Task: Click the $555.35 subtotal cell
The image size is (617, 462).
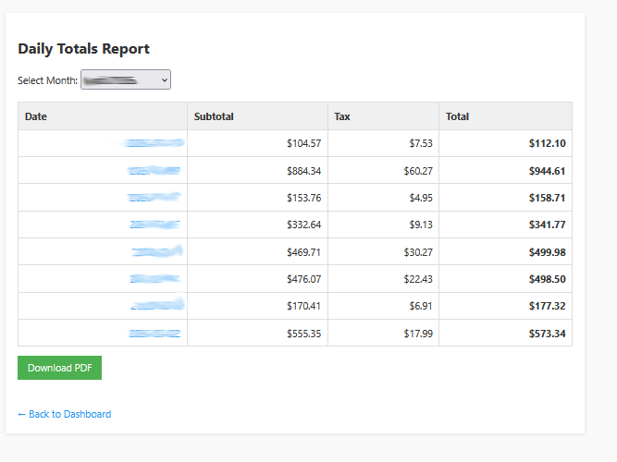Action: click(x=303, y=334)
